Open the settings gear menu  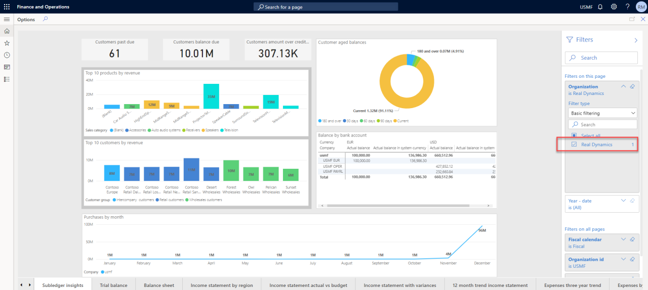coord(614,7)
